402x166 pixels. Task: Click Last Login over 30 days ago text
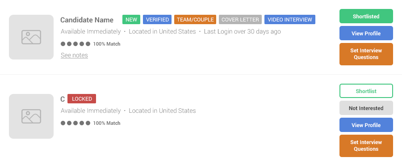[x=242, y=32]
